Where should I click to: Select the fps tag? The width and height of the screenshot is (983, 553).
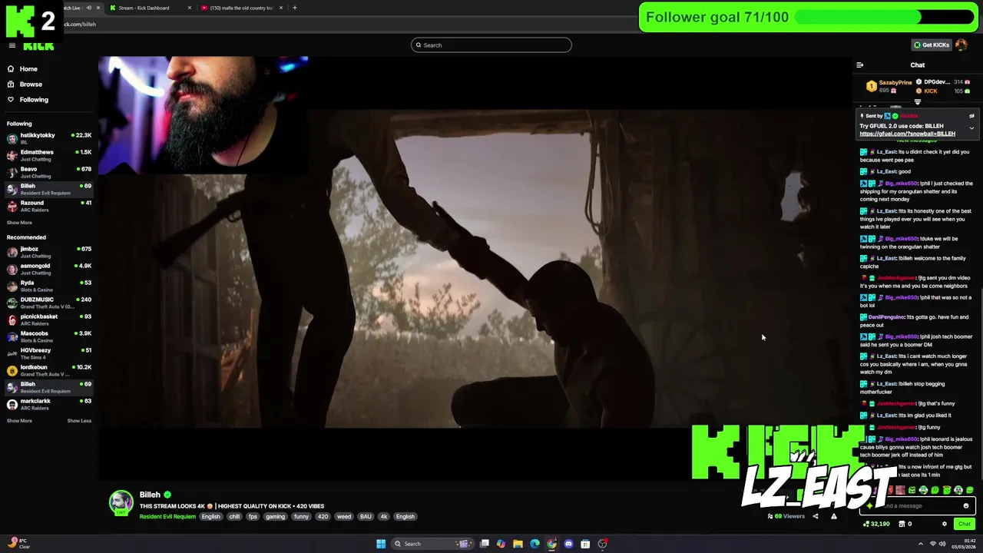click(x=253, y=517)
